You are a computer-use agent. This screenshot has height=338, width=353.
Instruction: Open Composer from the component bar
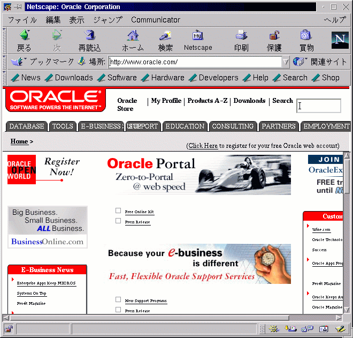click(x=340, y=329)
